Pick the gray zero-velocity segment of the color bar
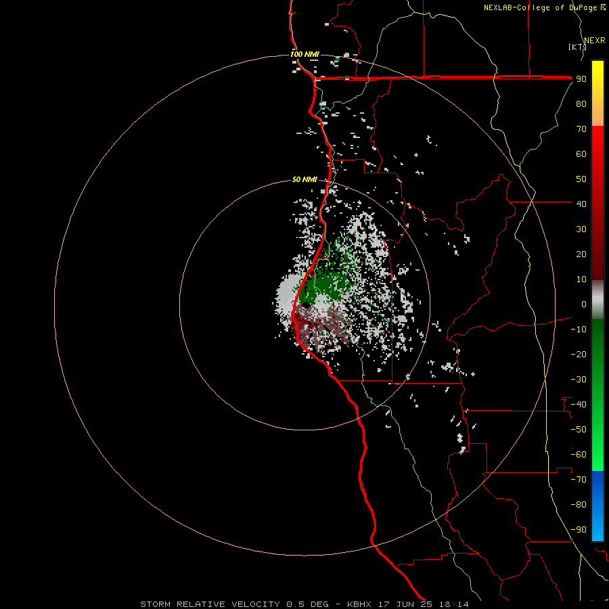Viewport: 609px width, 609px height. 597,300
